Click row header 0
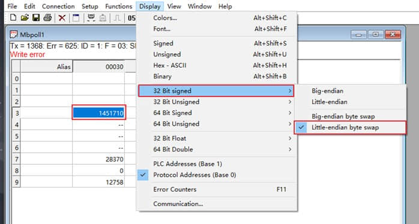 [17, 78]
